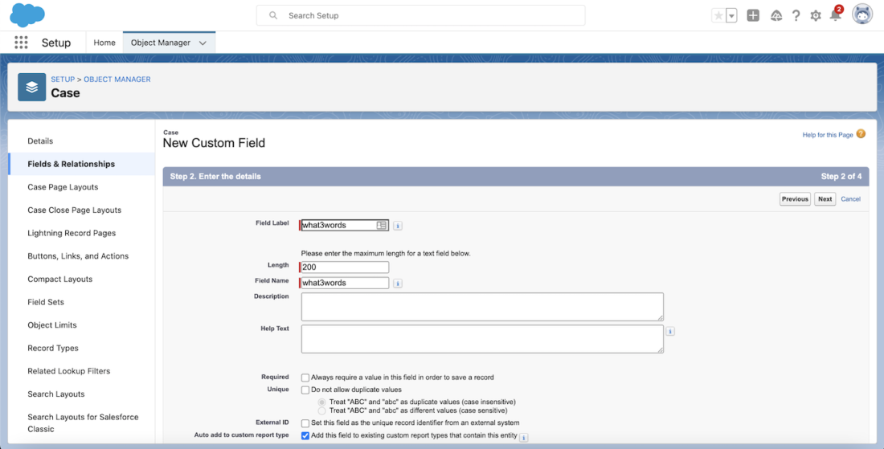Click the OBJECT MANAGER breadcrumb link

(117, 80)
